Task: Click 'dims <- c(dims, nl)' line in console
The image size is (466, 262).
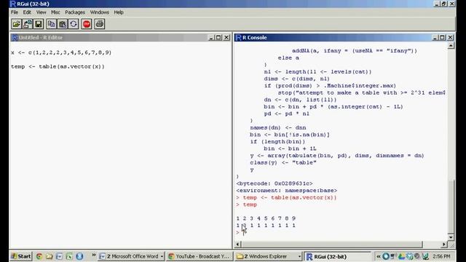Action: tap(296, 79)
